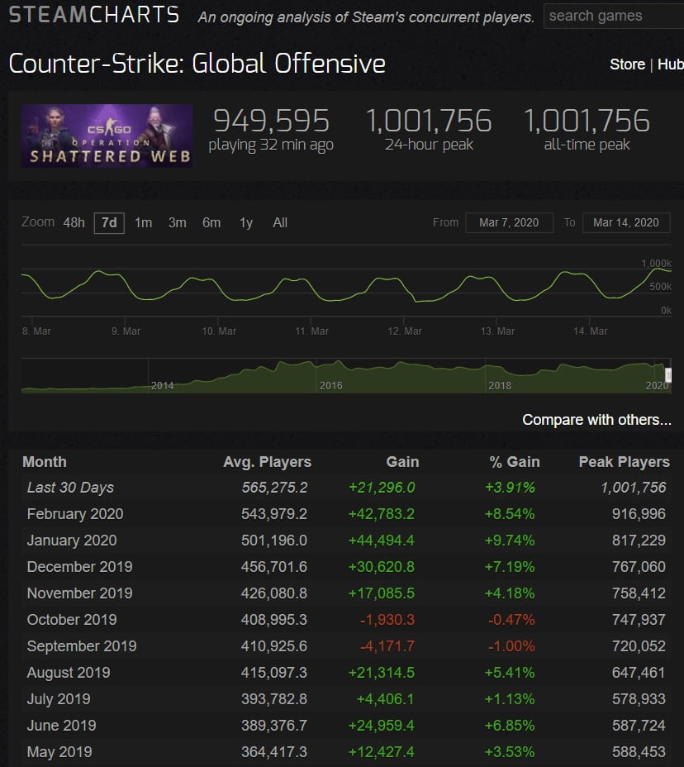
Task: Click the Peak Players column header
Action: pyautogui.click(x=624, y=462)
